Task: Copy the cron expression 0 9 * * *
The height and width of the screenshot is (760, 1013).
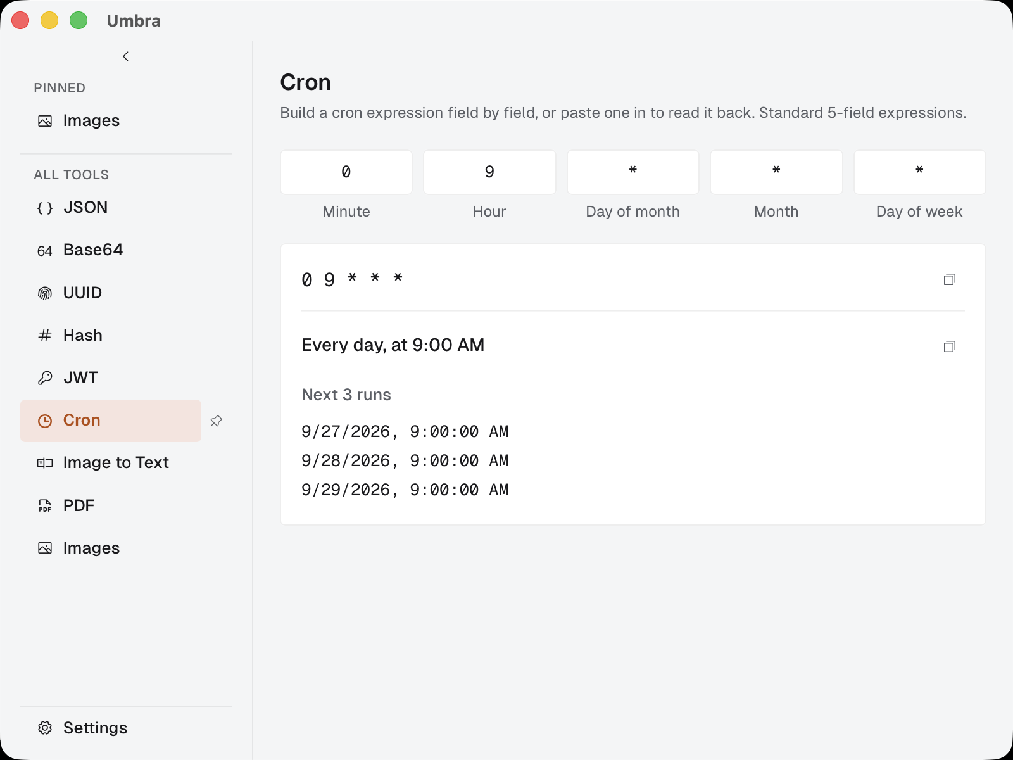Action: [949, 279]
